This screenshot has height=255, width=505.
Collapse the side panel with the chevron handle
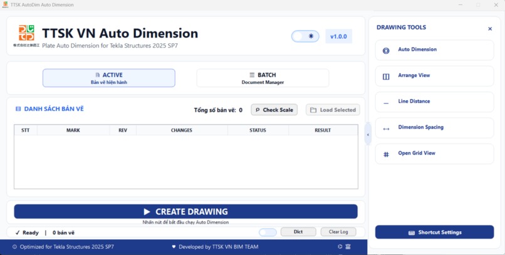[368, 135]
